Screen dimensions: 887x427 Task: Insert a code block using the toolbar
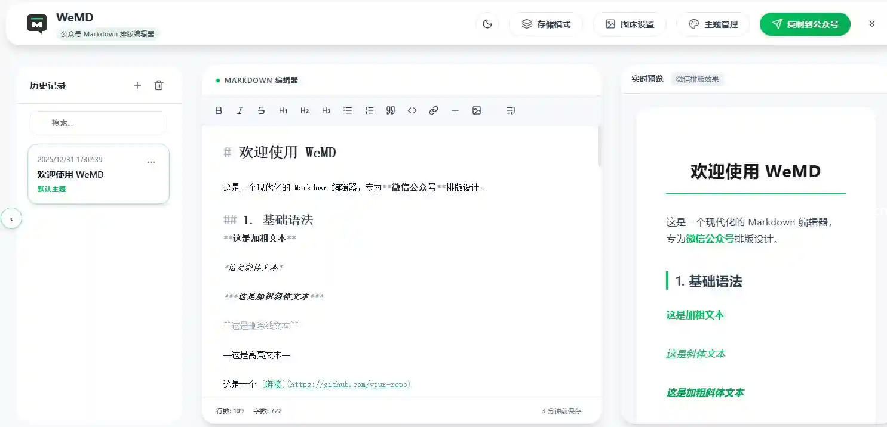[412, 110]
